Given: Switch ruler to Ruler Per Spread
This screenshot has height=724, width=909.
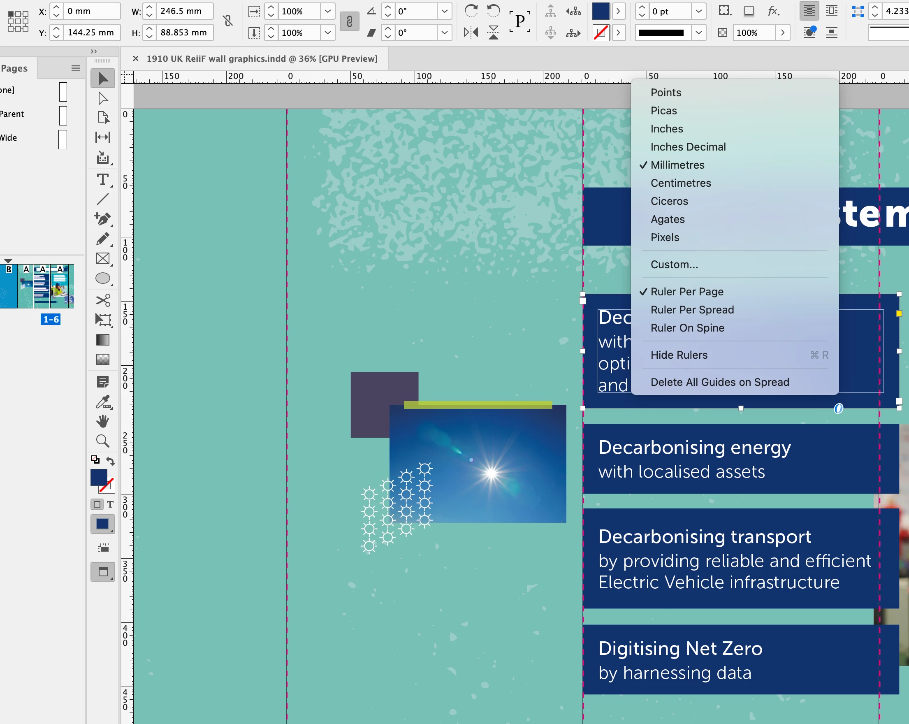Looking at the screenshot, I should pos(692,310).
